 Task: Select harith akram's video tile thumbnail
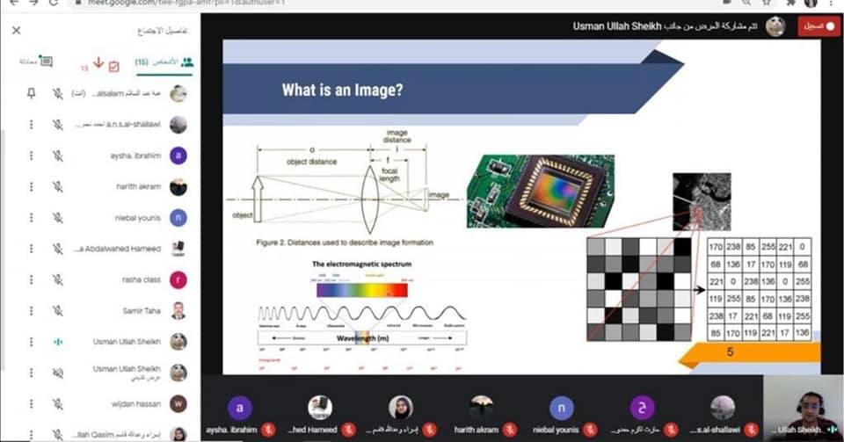481,408
